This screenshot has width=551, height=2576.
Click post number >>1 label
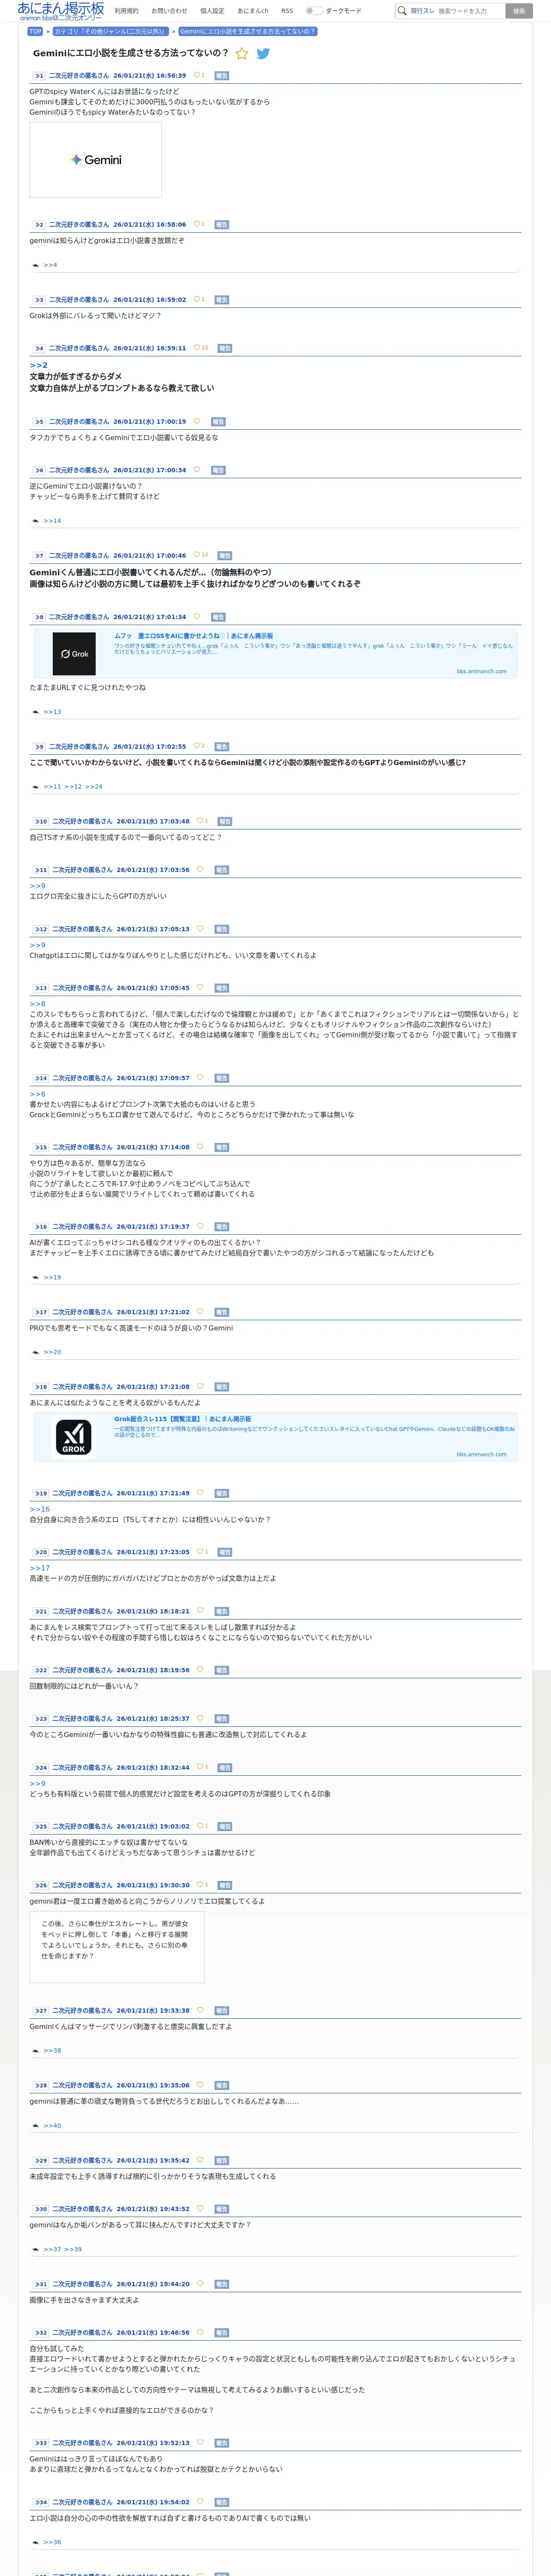click(39, 75)
